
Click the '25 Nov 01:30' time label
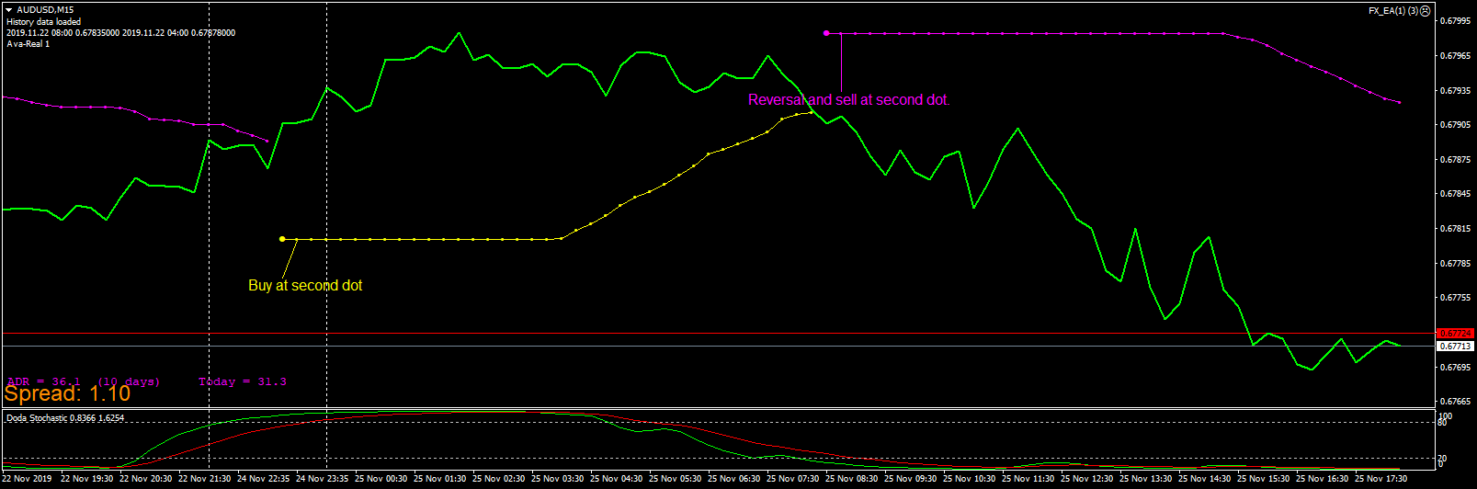pyautogui.click(x=440, y=478)
